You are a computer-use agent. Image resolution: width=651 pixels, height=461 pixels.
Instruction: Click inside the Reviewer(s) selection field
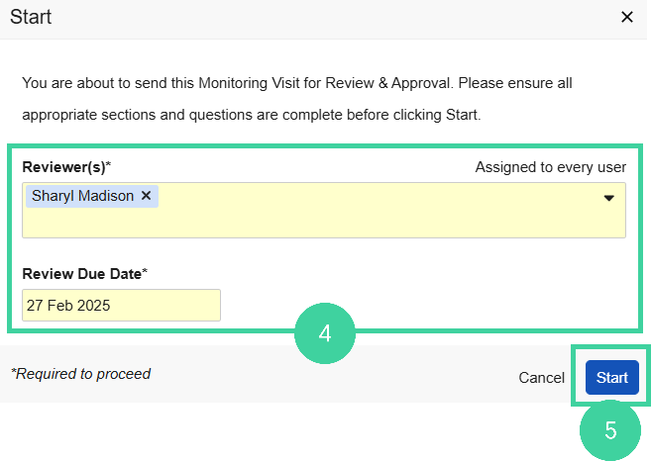point(324,210)
